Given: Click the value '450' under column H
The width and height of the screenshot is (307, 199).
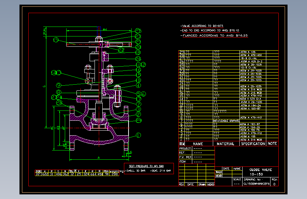Looking at the screenshot, I should click(100, 174).
